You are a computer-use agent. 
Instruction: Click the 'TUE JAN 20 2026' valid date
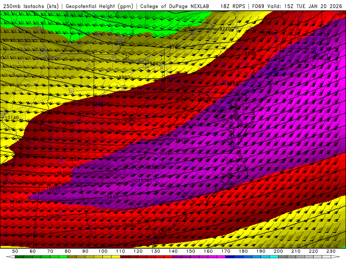tap(319, 6)
